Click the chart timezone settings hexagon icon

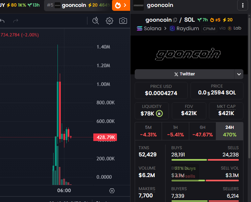(x=112, y=191)
